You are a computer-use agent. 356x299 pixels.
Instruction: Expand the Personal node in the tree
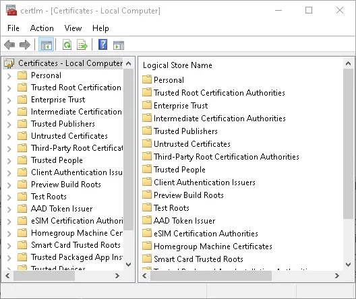(9, 76)
